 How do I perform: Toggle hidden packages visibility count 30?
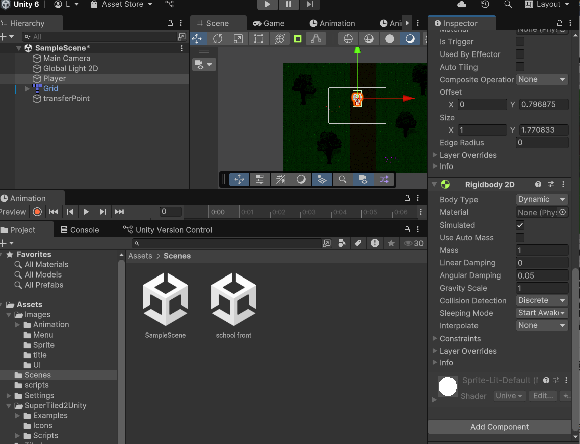413,243
